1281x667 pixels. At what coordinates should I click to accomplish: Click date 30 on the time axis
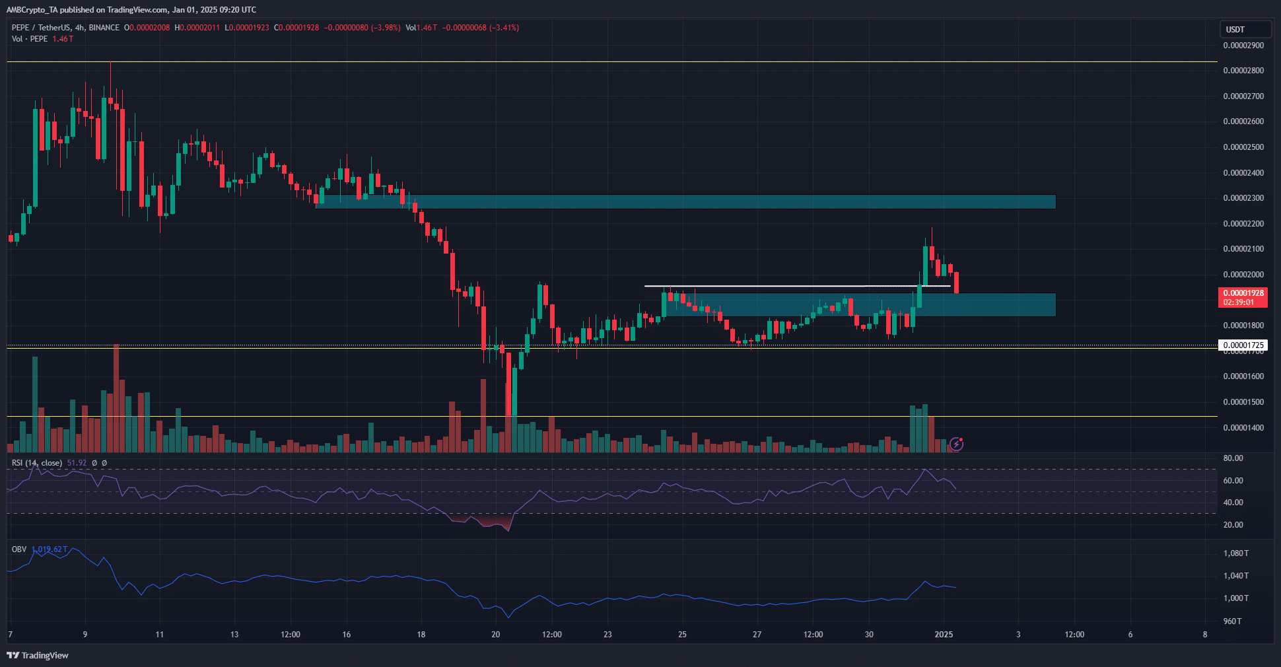click(869, 635)
